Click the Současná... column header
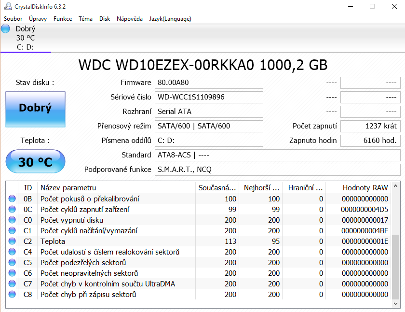Viewport: 405px width, 312px height. tap(217, 187)
